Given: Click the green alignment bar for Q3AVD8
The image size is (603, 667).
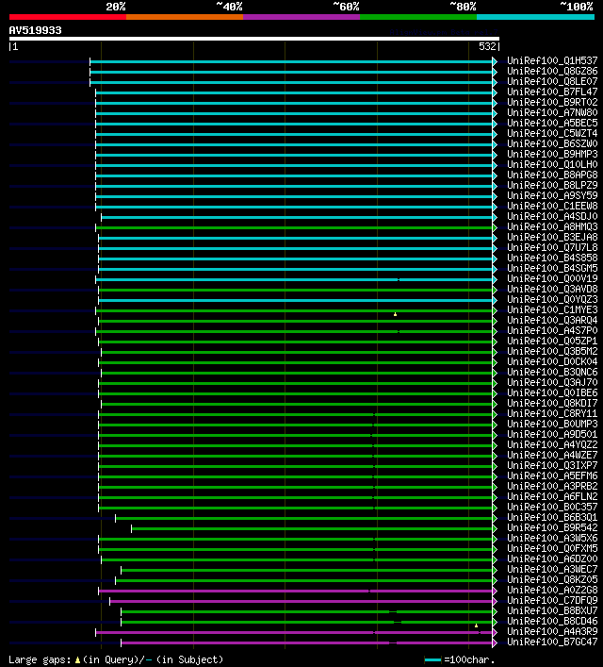Looking at the screenshot, I should (x=295, y=291).
